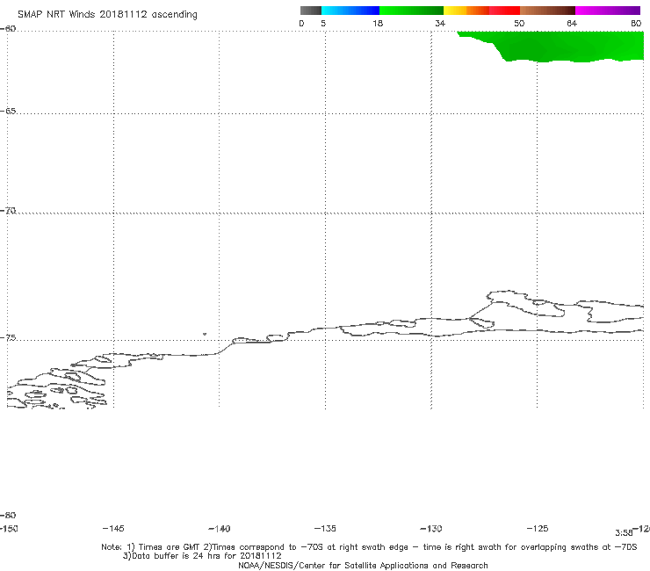
Task: Pick the yellow-orange segment of the color bar
Action: (466, 11)
